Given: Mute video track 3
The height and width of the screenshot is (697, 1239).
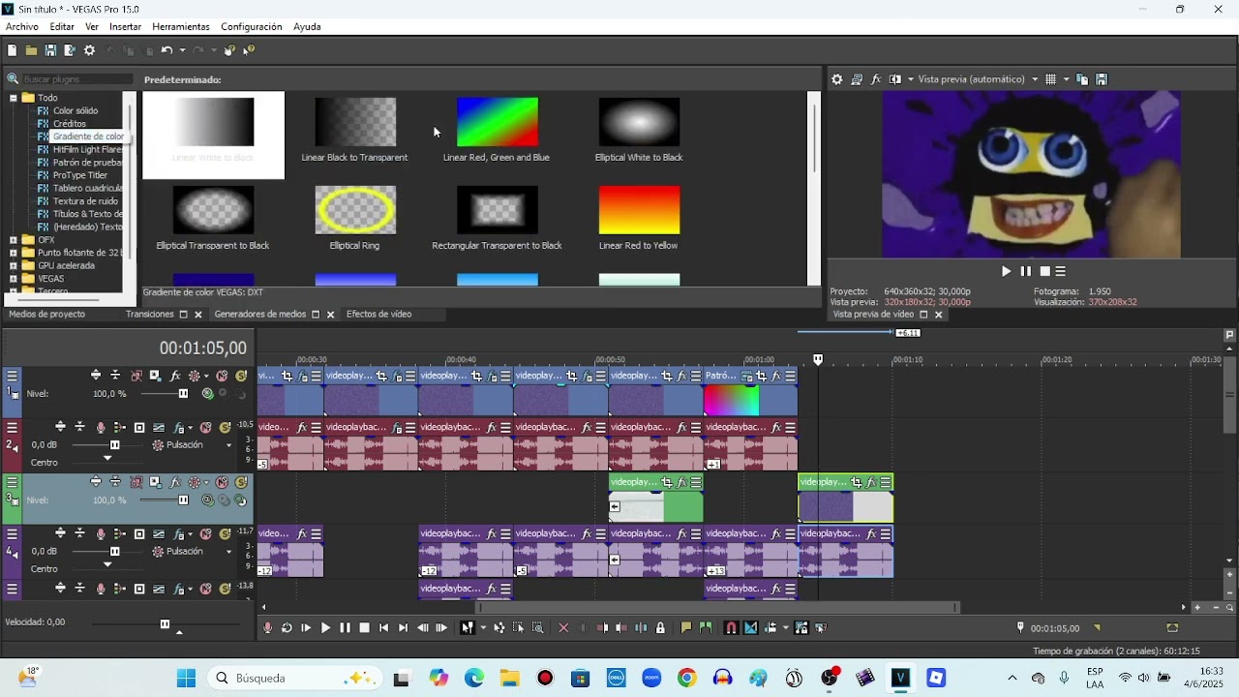Looking at the screenshot, I should (222, 482).
